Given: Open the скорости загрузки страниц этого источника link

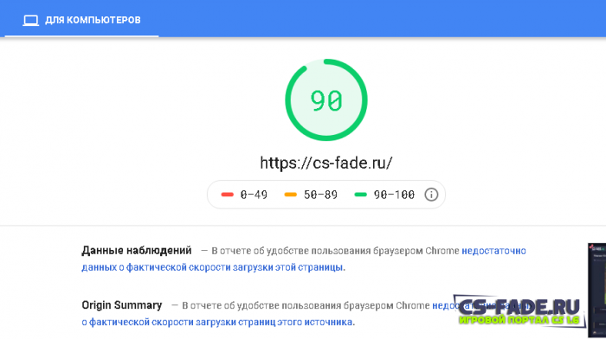Looking at the screenshot, I should [x=217, y=322].
